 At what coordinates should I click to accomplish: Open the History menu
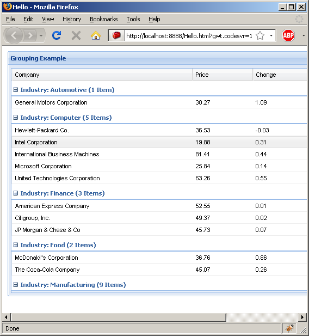click(72, 19)
